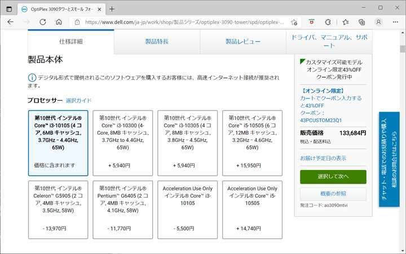
Task: Select Acceleration Use Only Core i3-10105 option
Action: tap(187, 210)
